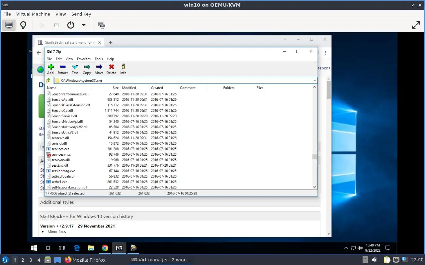Open a new browser tab with plus
Screen dimensions: 425x265
click(x=111, y=42)
